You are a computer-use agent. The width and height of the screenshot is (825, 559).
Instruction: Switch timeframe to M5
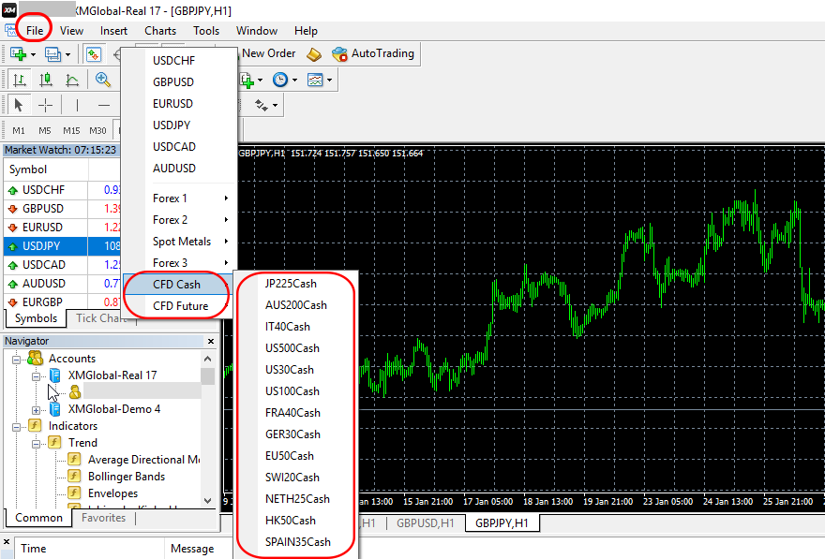coord(45,130)
